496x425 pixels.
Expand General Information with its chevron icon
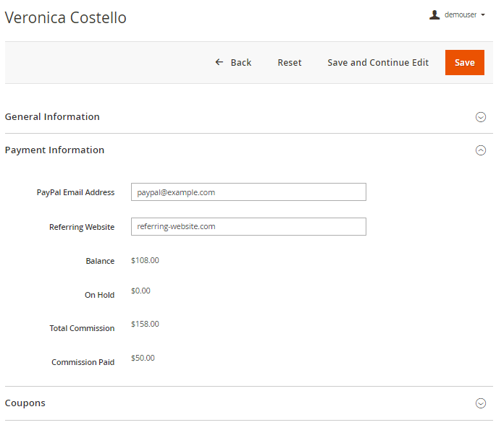pyautogui.click(x=480, y=117)
